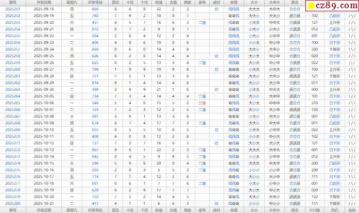Click the red 三连 cell
The height and width of the screenshot is (213, 359).
202,103
